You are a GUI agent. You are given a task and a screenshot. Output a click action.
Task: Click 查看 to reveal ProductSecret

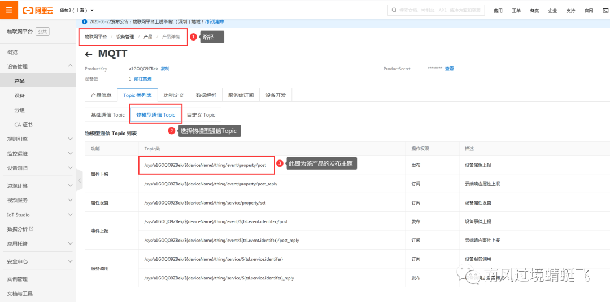click(x=450, y=69)
